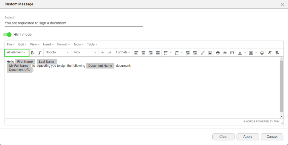Select the First Name placeholder tag
The width and height of the screenshot is (288, 145).
pos(25,62)
